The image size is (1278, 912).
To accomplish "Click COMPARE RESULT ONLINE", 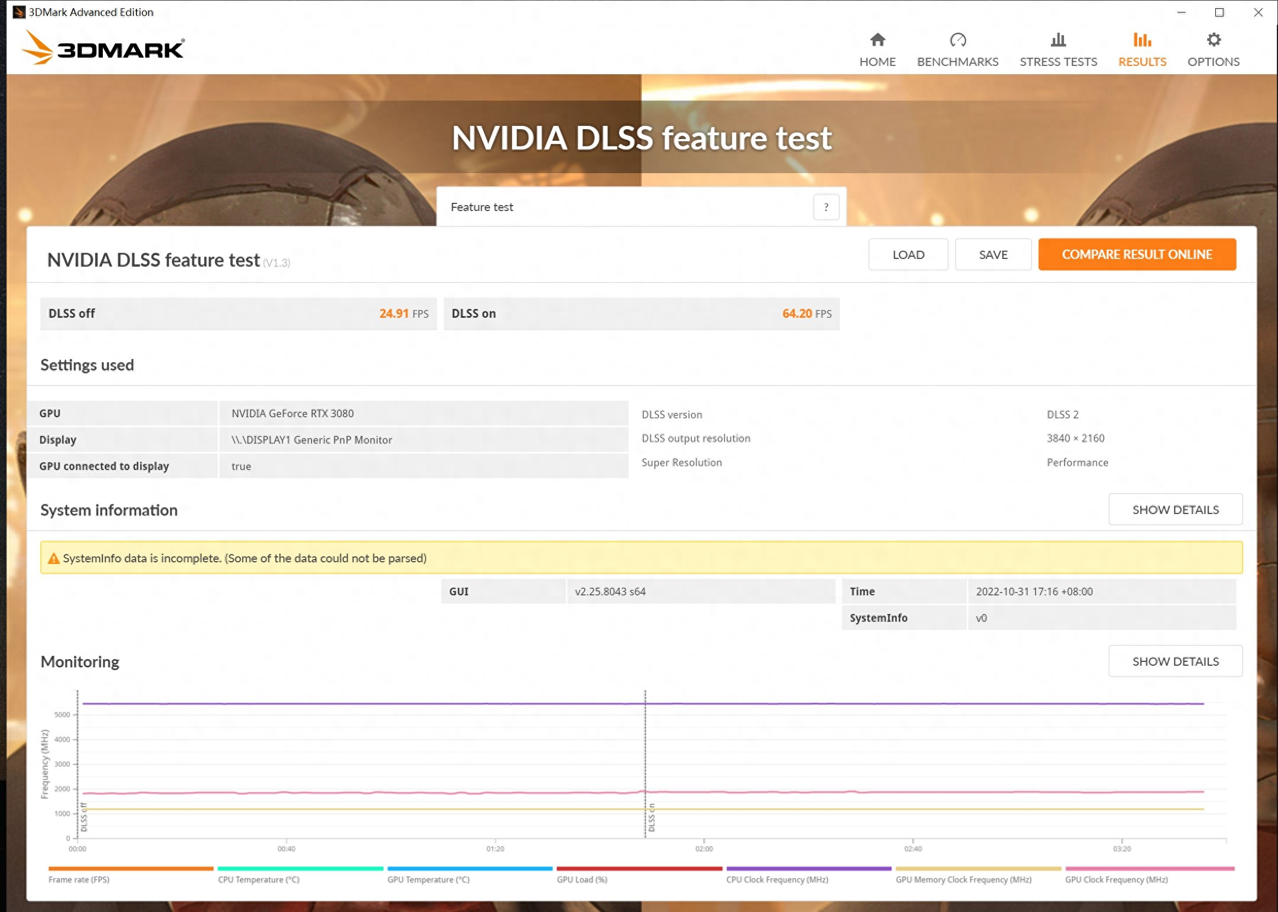I will (x=1137, y=255).
